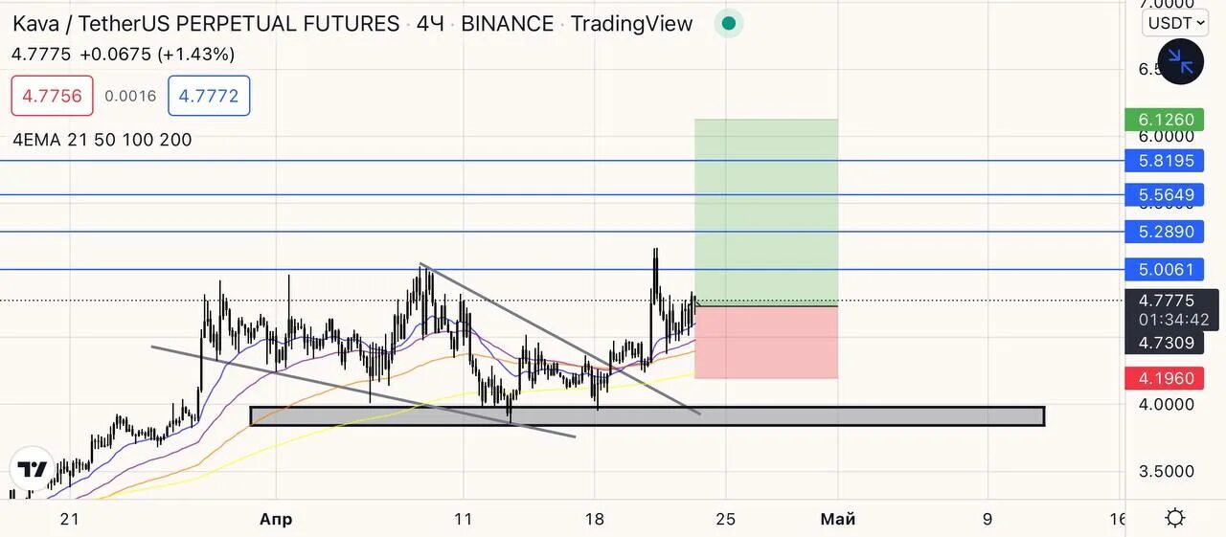The width and height of the screenshot is (1226, 537).
Task: Click the green market status dot
Action: [729, 24]
